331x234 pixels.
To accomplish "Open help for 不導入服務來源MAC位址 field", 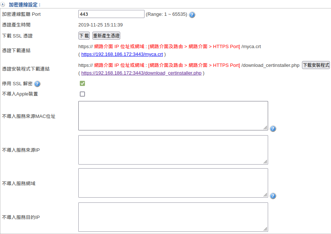I will [273, 129].
